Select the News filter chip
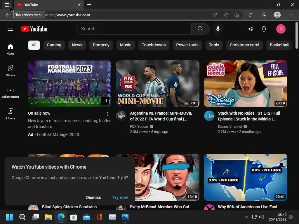 [77, 45]
